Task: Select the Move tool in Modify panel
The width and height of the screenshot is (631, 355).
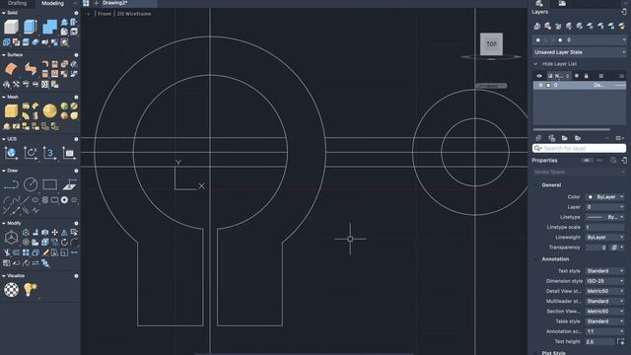Action: (x=55, y=233)
